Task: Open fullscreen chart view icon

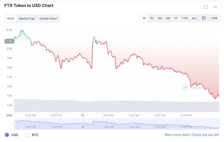Action: click(206, 7)
